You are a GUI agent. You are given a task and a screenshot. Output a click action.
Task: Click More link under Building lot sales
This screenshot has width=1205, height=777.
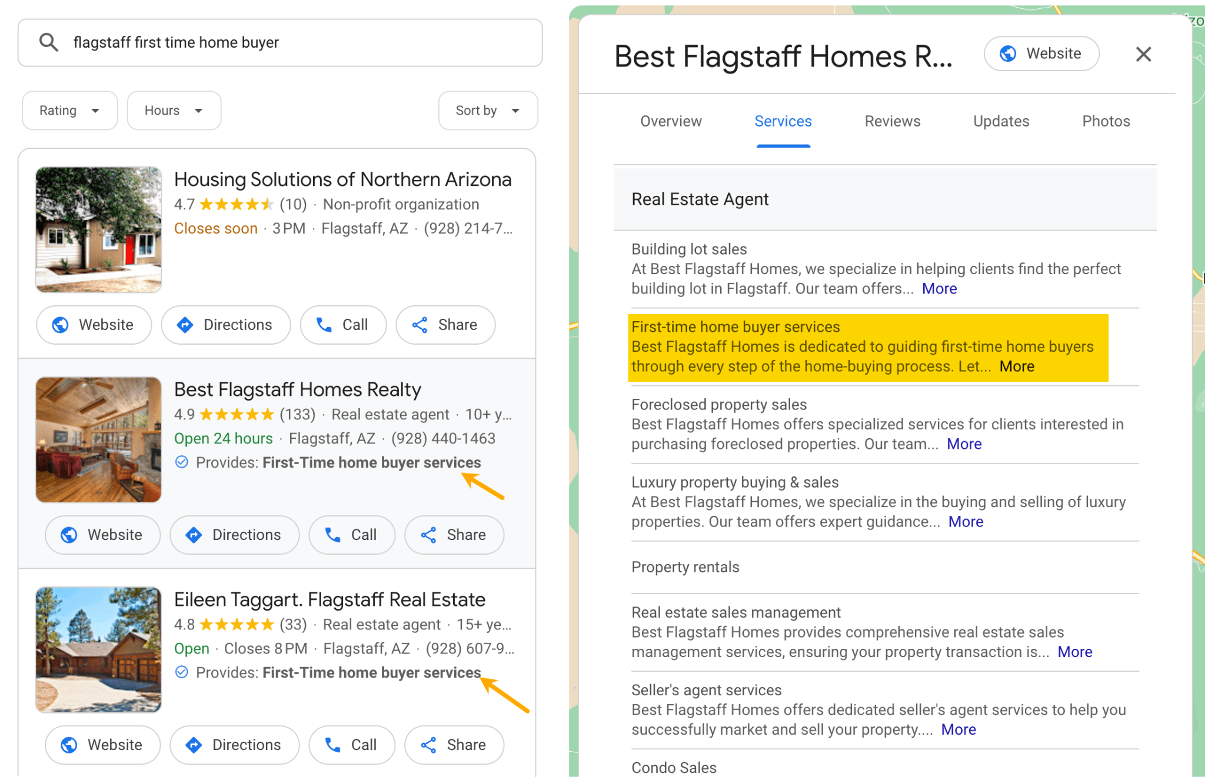click(939, 289)
